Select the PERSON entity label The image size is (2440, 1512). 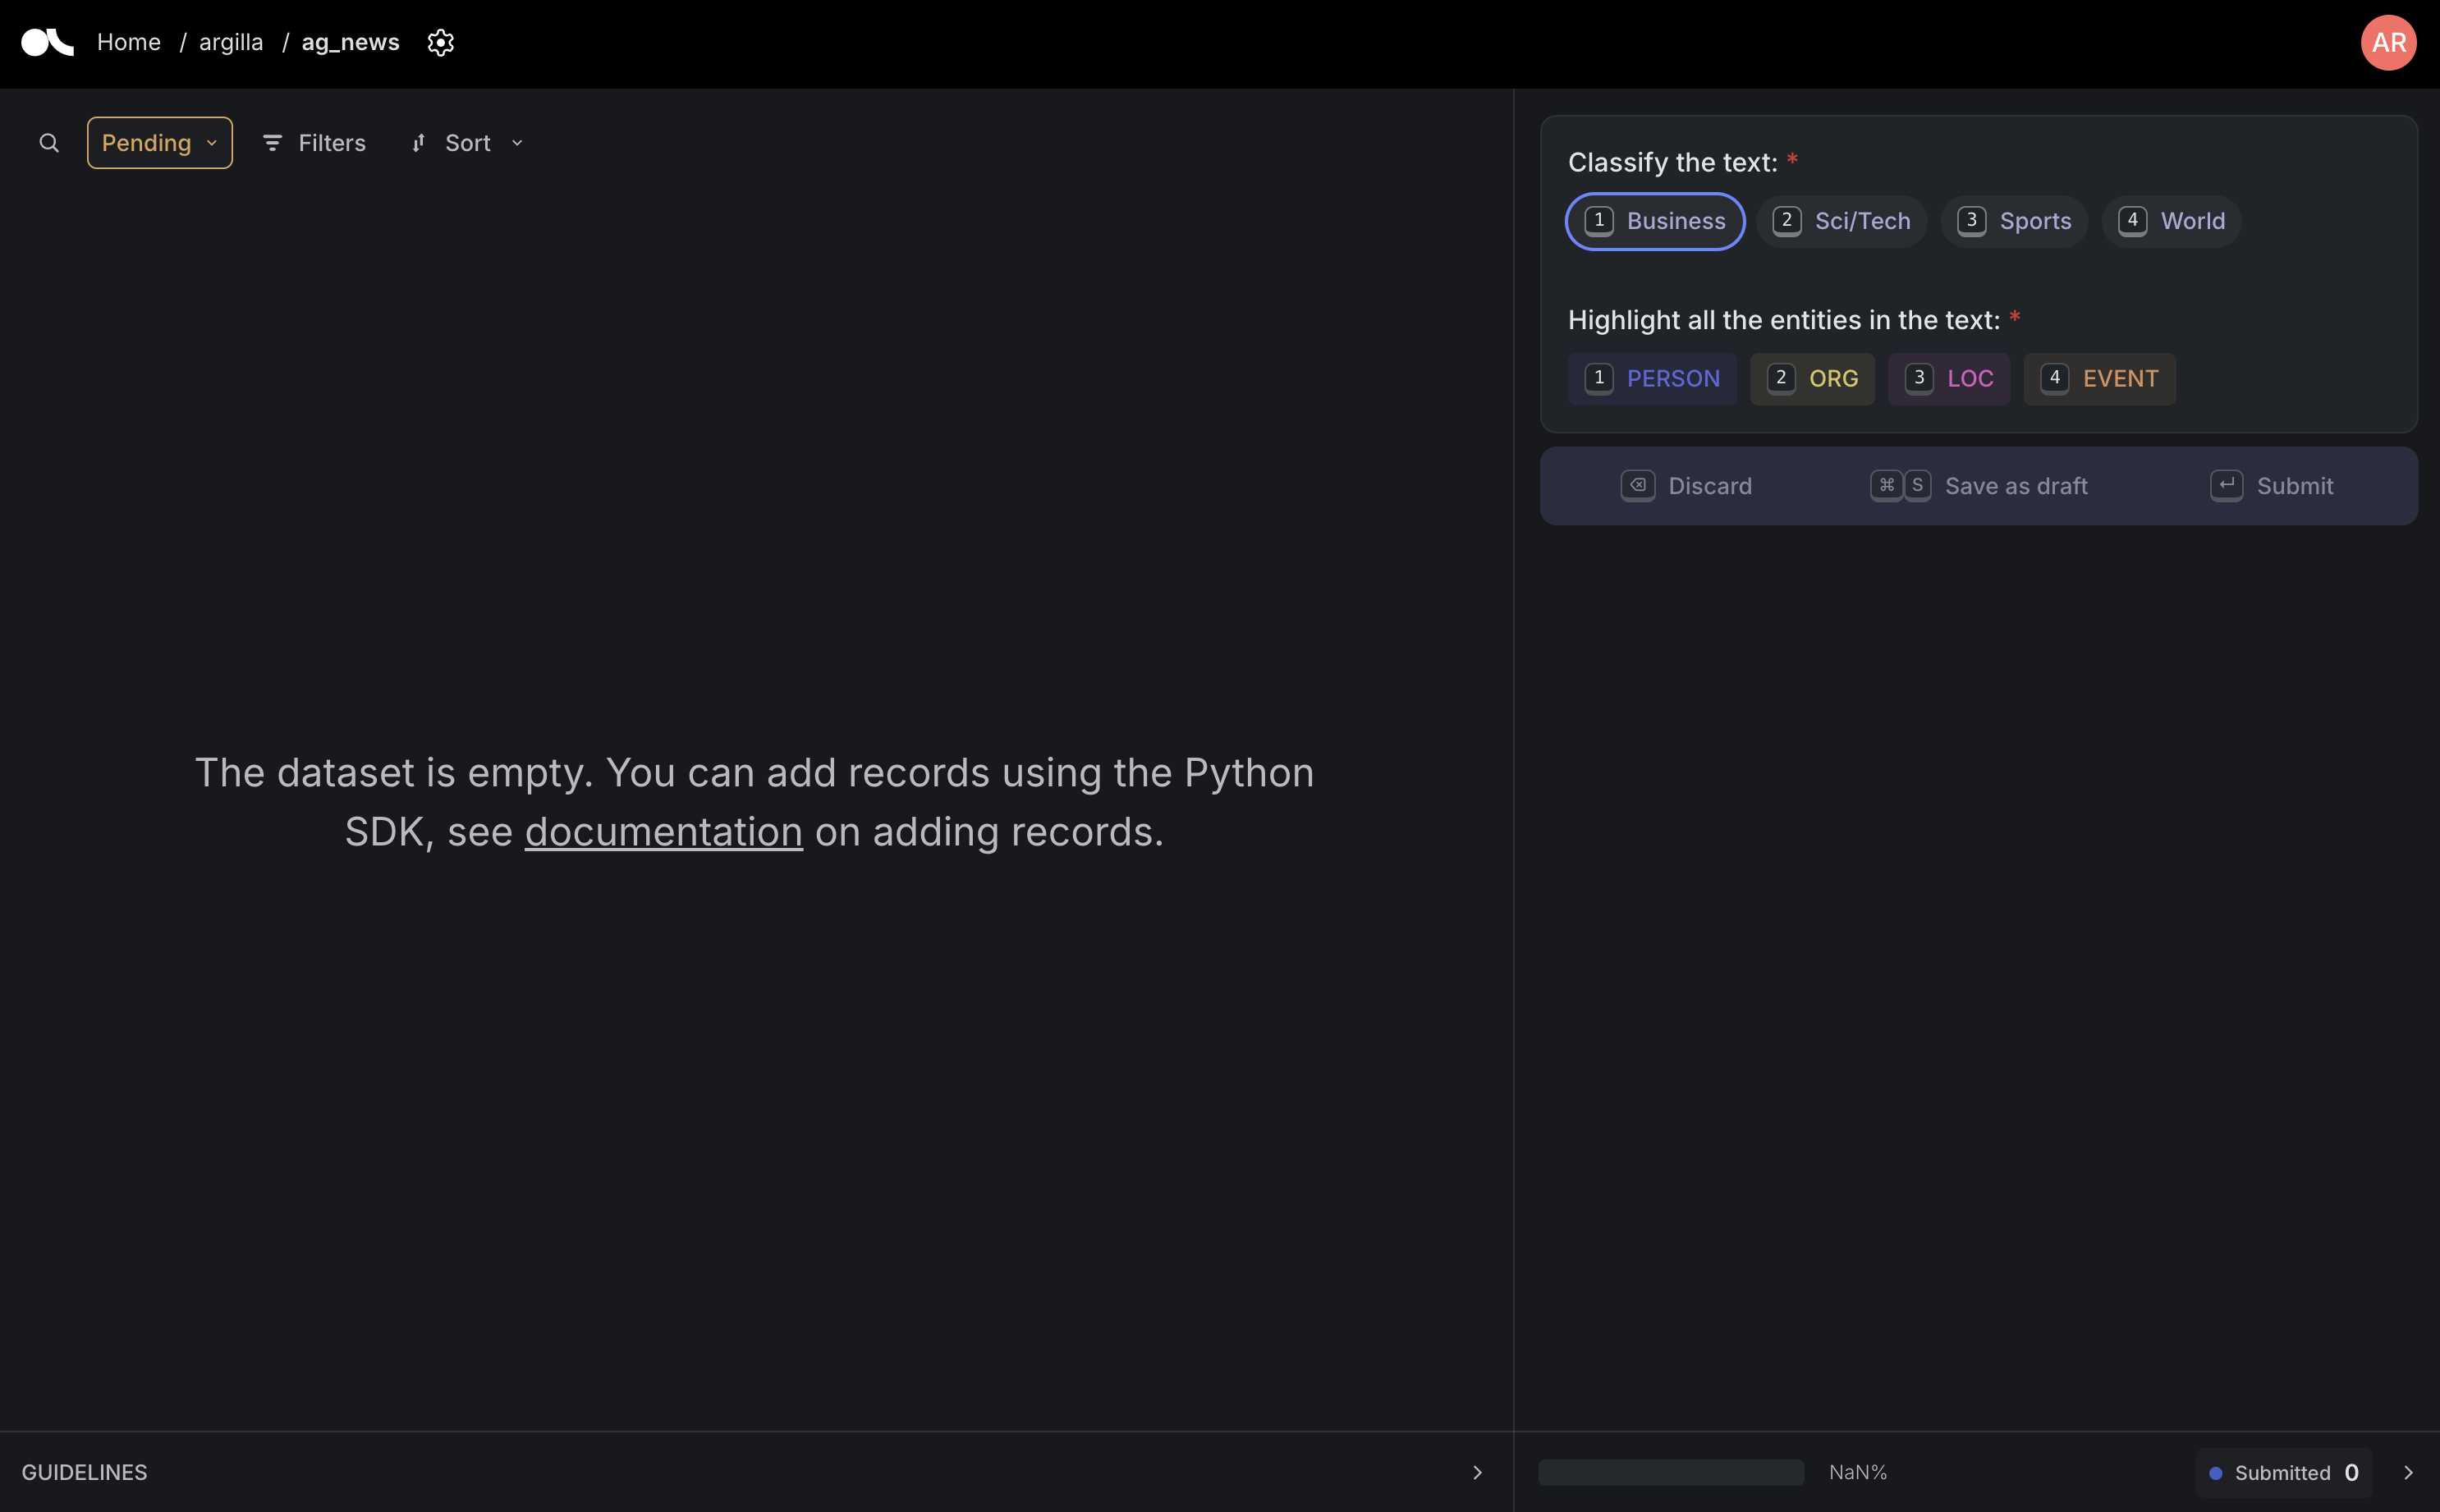(1651, 379)
